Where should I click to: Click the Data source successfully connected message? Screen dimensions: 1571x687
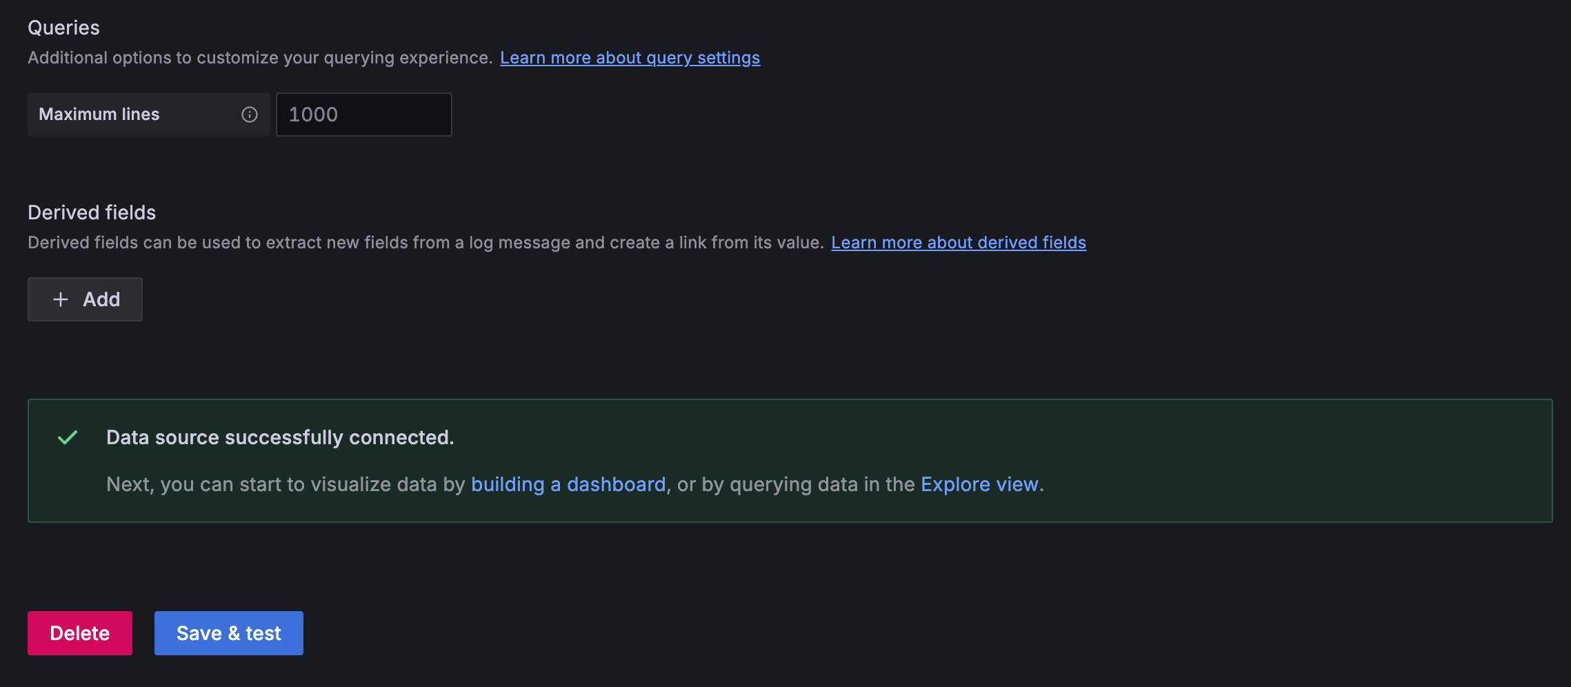click(280, 437)
